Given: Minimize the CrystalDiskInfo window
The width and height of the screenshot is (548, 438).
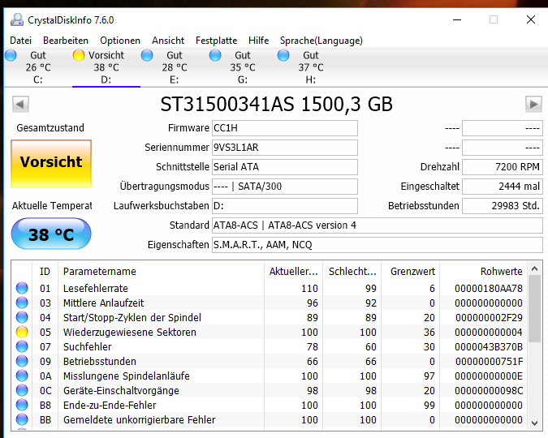Looking at the screenshot, I should [x=457, y=20].
